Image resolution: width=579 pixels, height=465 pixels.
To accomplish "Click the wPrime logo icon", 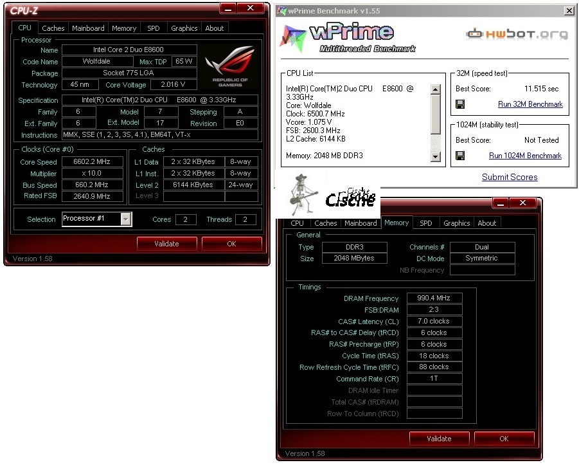I will tap(294, 37).
